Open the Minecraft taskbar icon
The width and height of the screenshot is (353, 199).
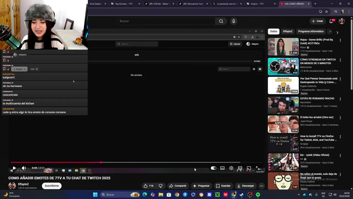coord(217,195)
